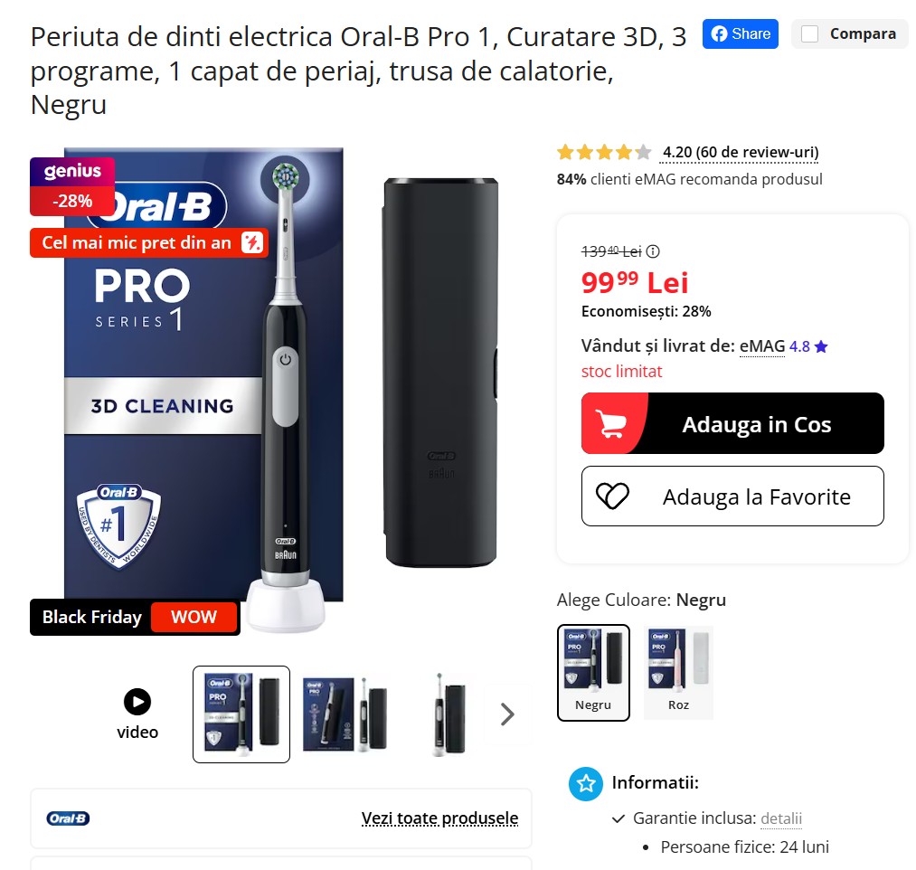This screenshot has width=916, height=870.
Task: Open the Garantie inclusa detalii link
Action: point(781,818)
